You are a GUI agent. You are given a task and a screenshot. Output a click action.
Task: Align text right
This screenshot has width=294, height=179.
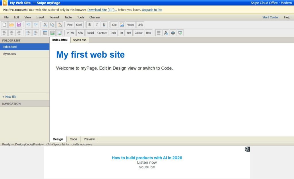click(19, 33)
